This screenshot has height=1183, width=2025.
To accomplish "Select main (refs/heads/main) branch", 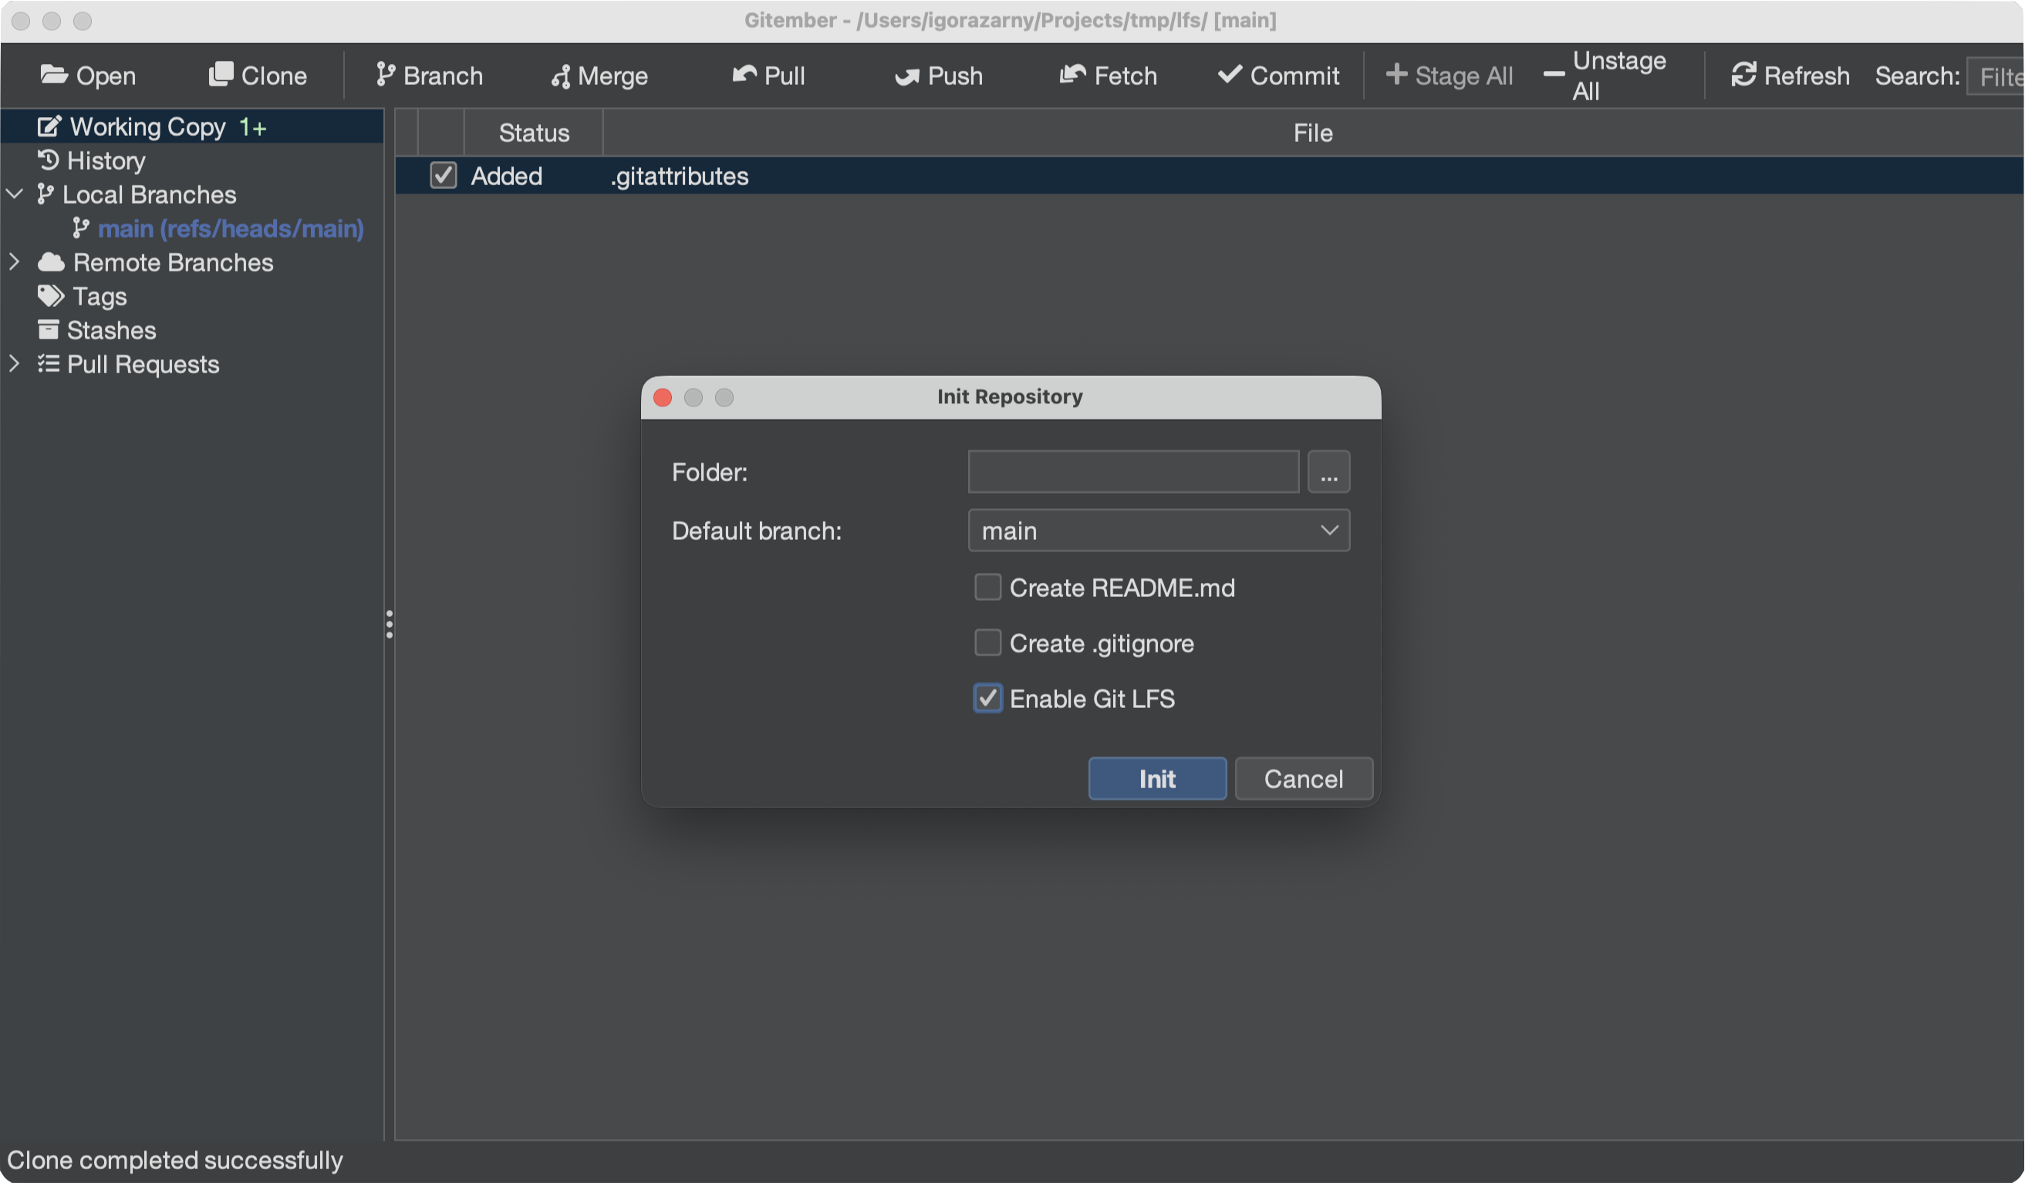I will (x=231, y=228).
